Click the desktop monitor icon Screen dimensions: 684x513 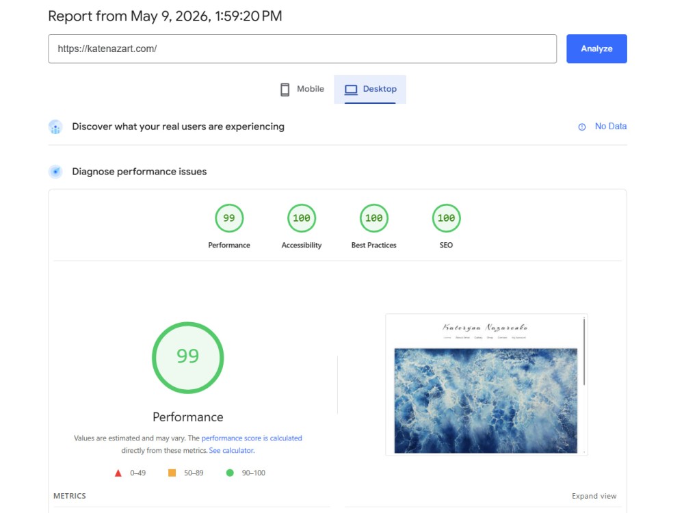351,90
